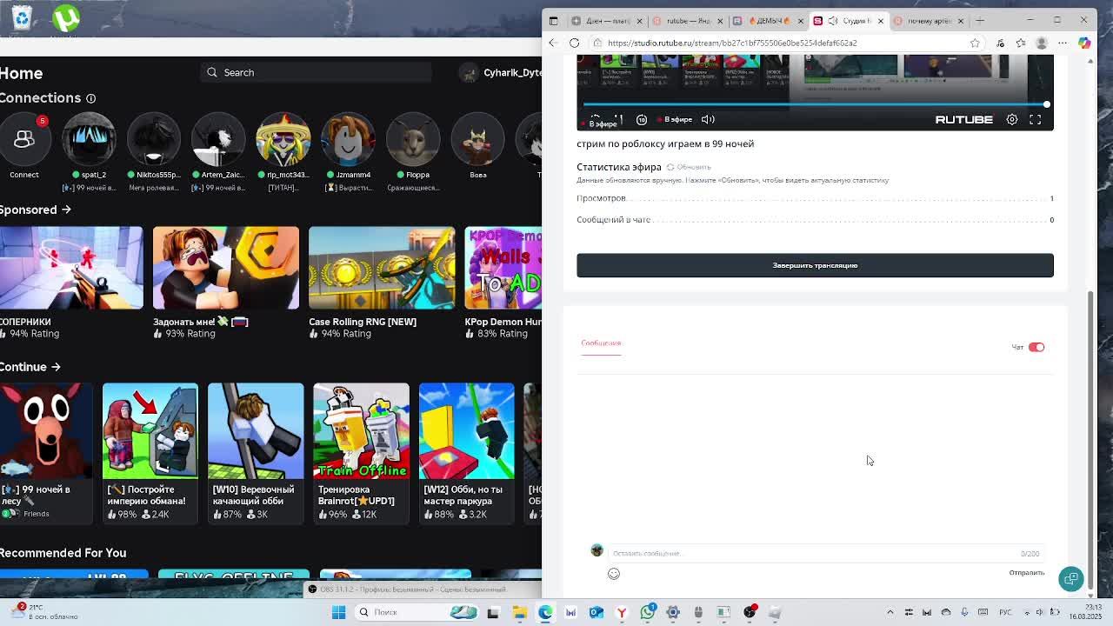Open the help chat bubble icon
The image size is (1113, 626).
pos(1071,579)
